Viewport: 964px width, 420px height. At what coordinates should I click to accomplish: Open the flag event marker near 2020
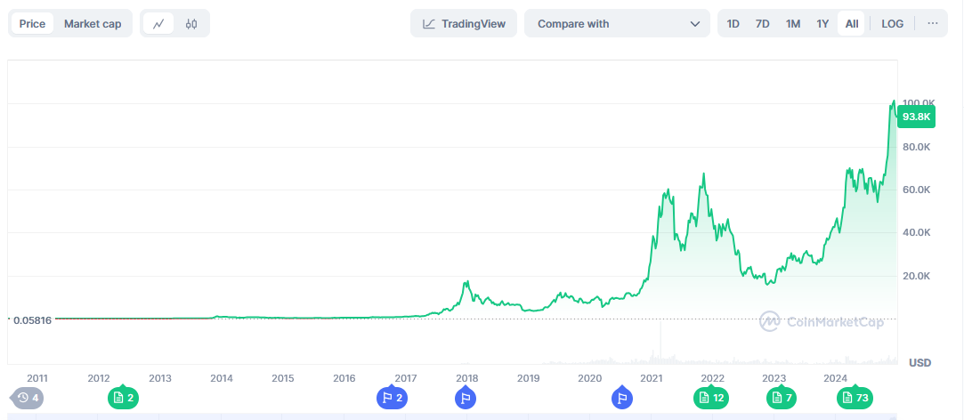622,398
